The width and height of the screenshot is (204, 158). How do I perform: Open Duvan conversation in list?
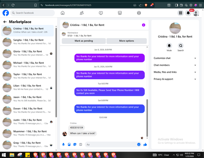(x=27, y=110)
